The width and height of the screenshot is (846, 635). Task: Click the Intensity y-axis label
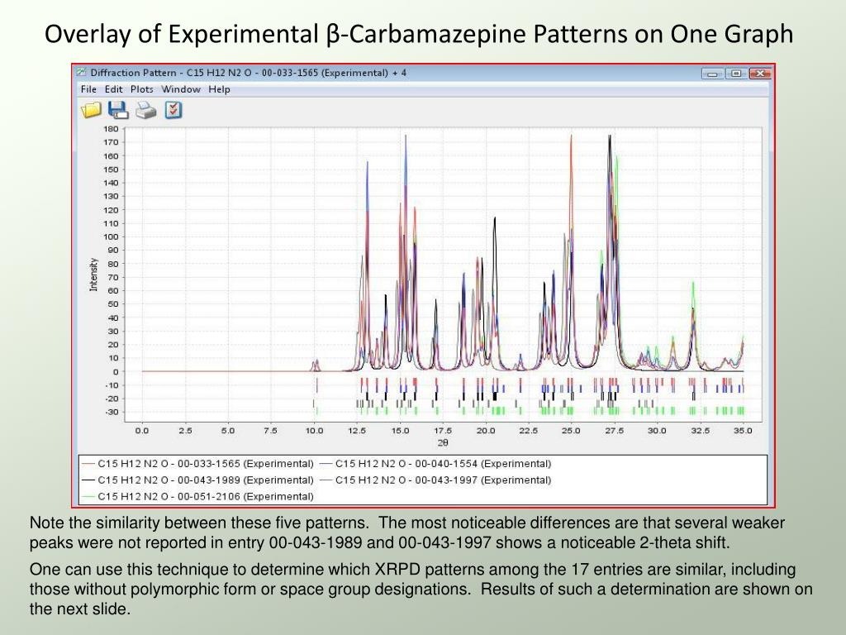pos(93,275)
